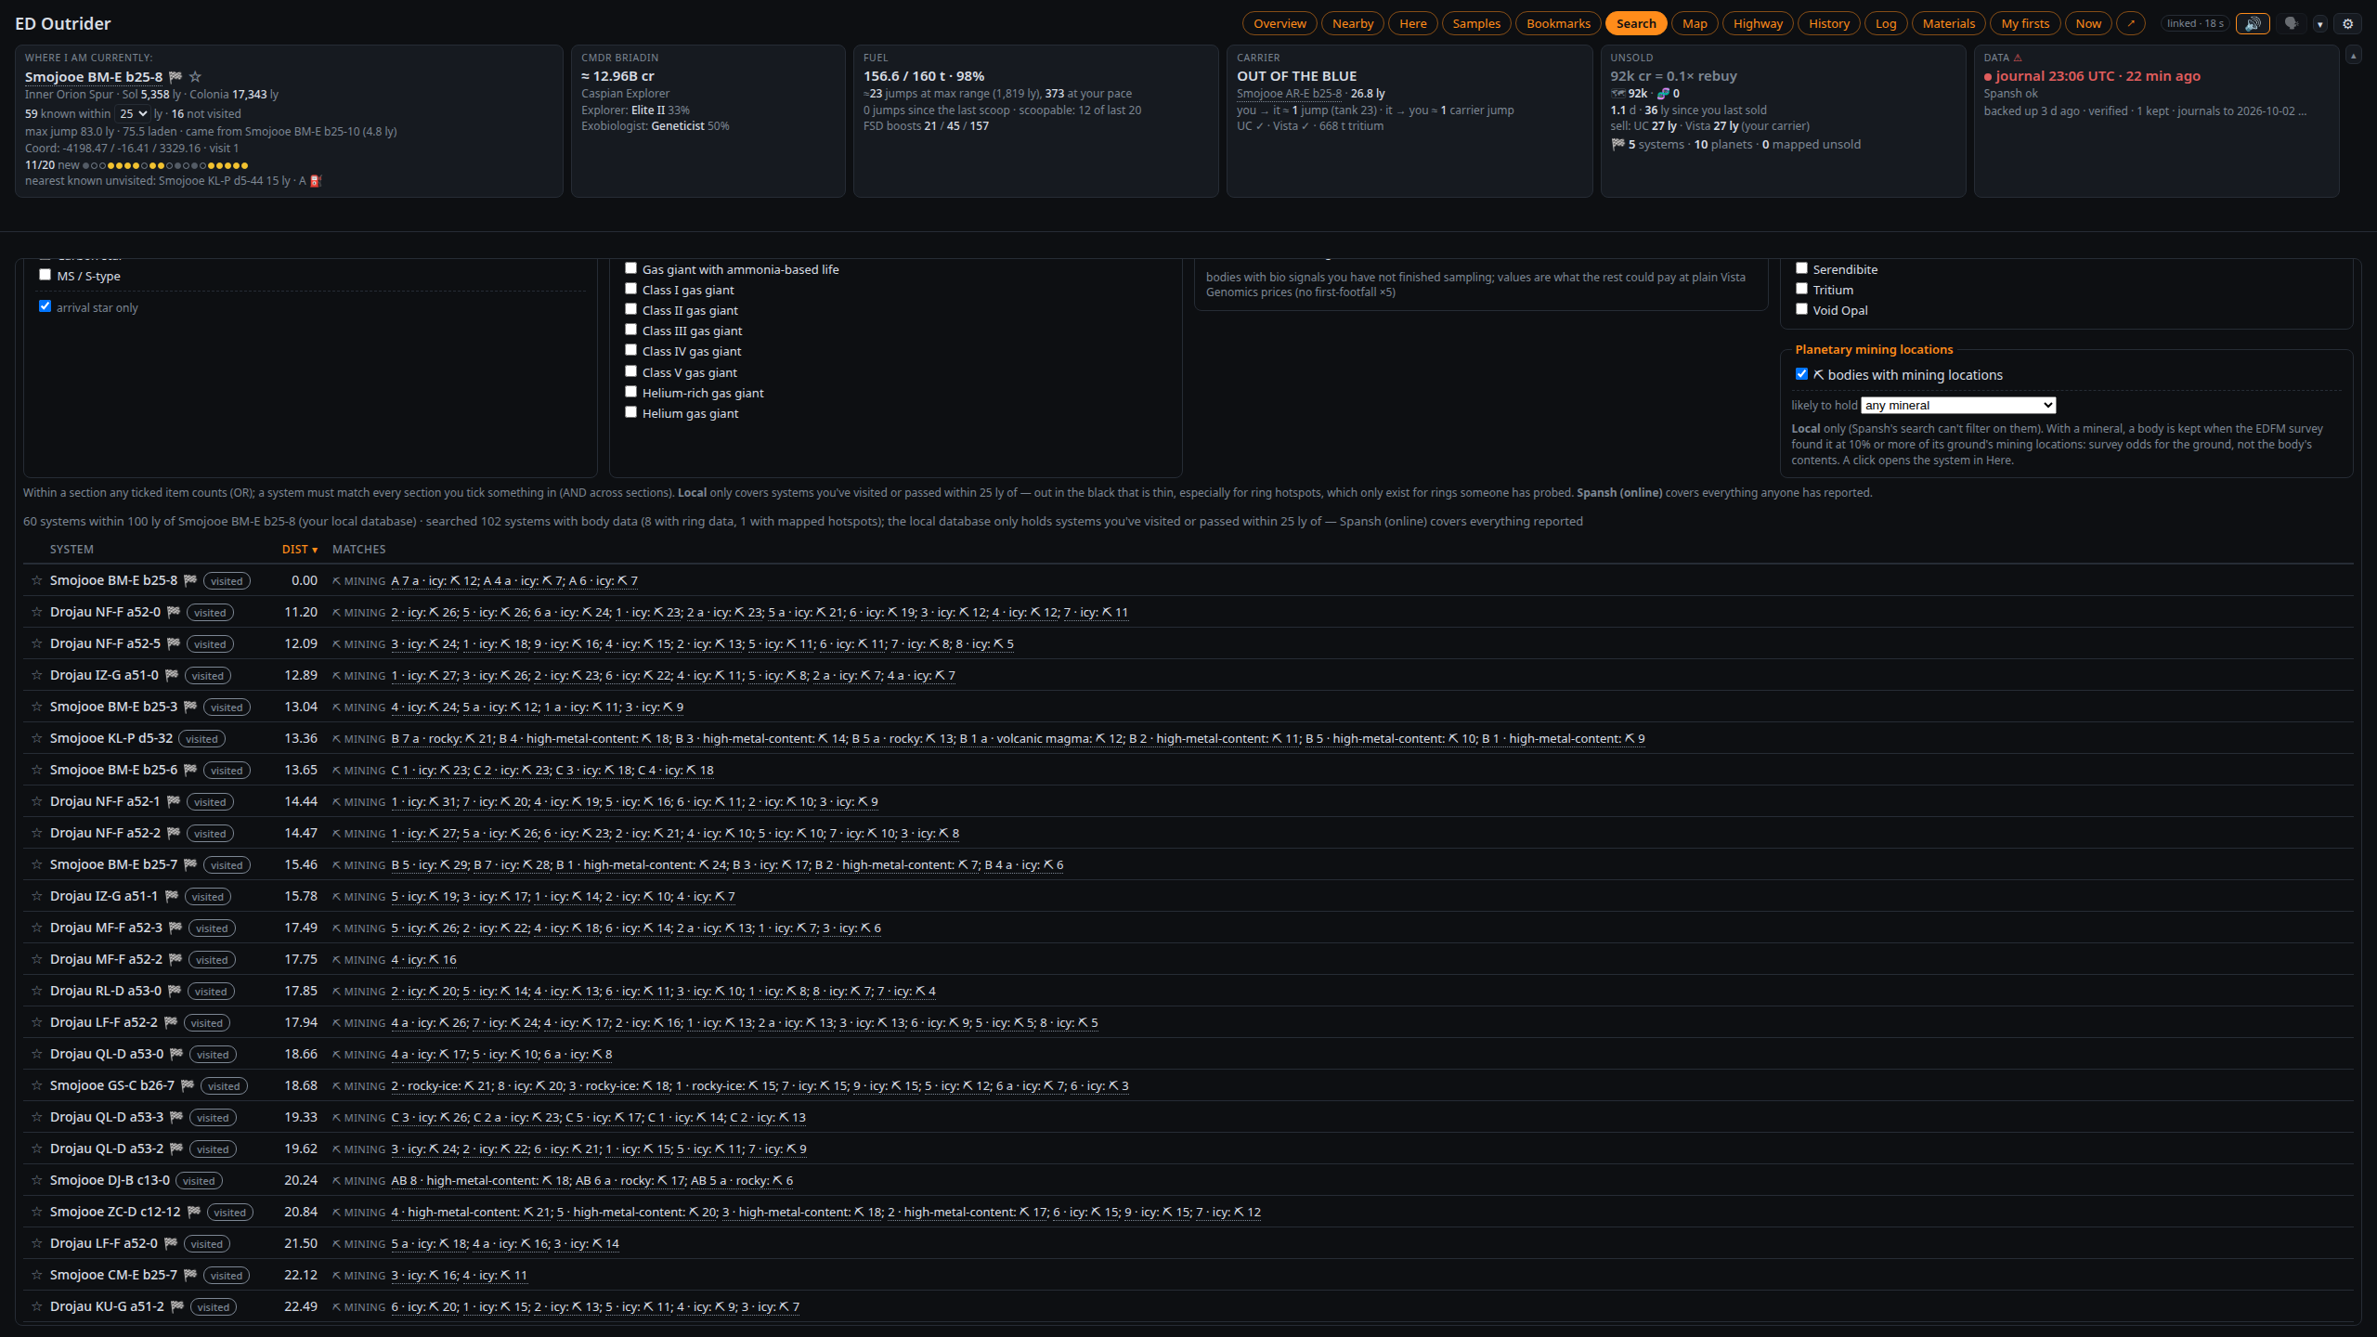The image size is (2377, 1337).
Task: Star the Drojau MF-F a52-2 row
Action: pyautogui.click(x=37, y=959)
